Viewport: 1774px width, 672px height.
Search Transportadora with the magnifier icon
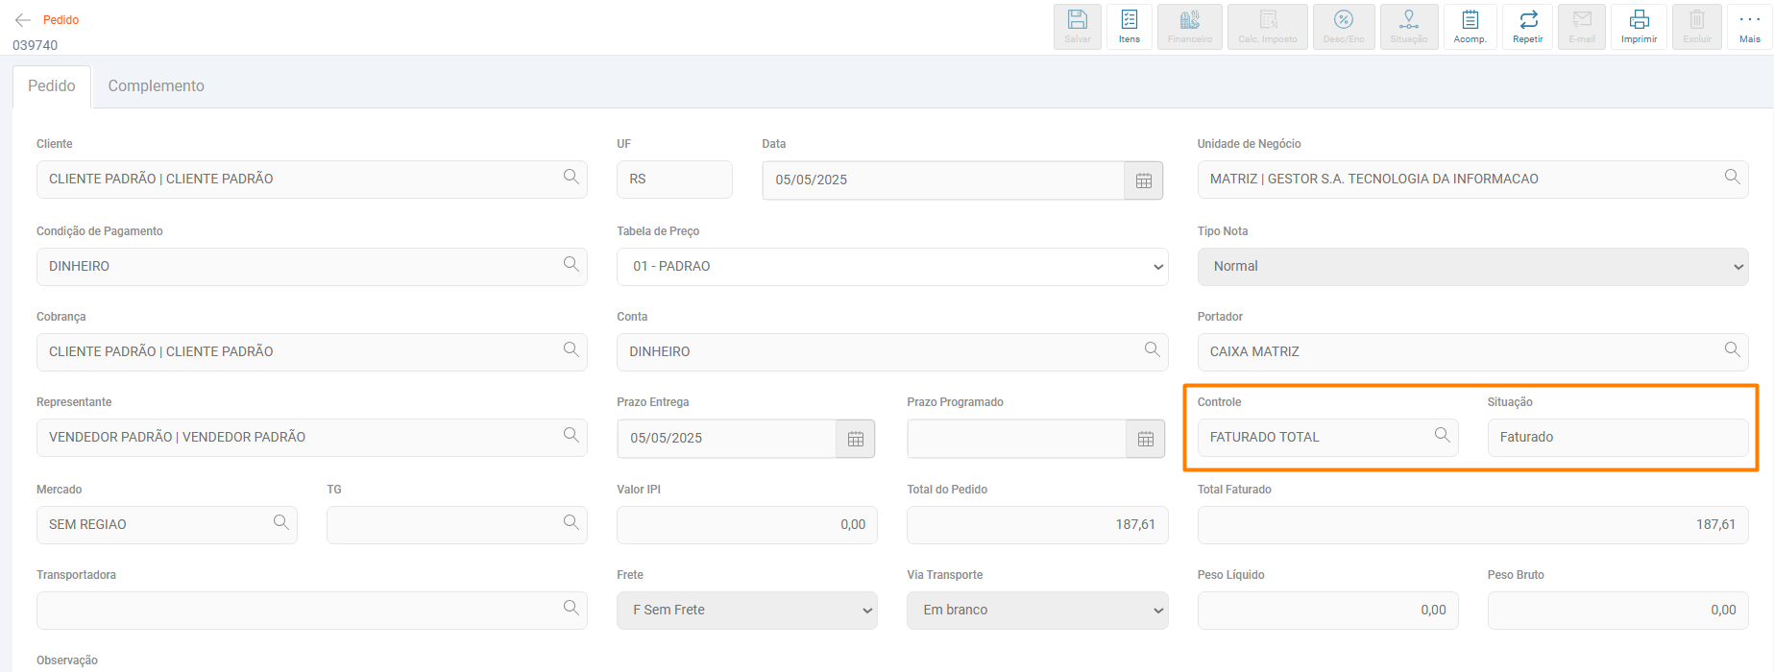(571, 608)
